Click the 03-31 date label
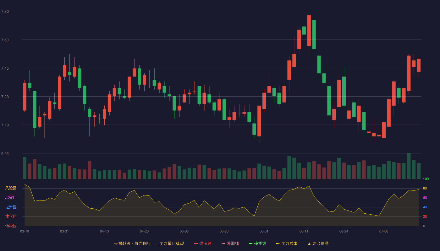 64,231
